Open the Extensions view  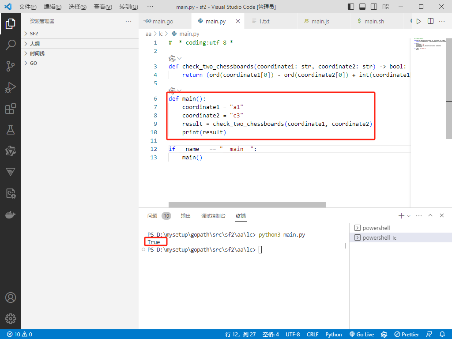coord(11,109)
